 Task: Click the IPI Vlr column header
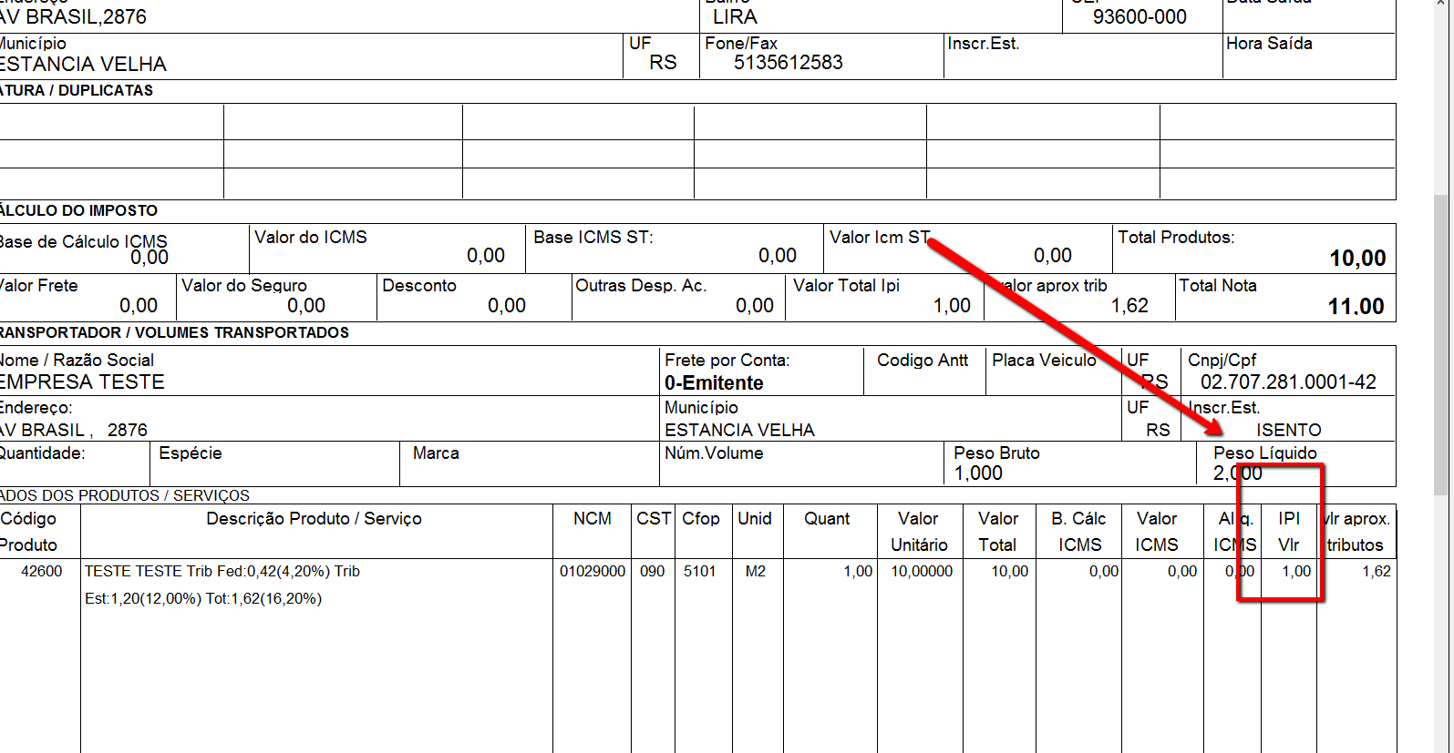(1289, 532)
